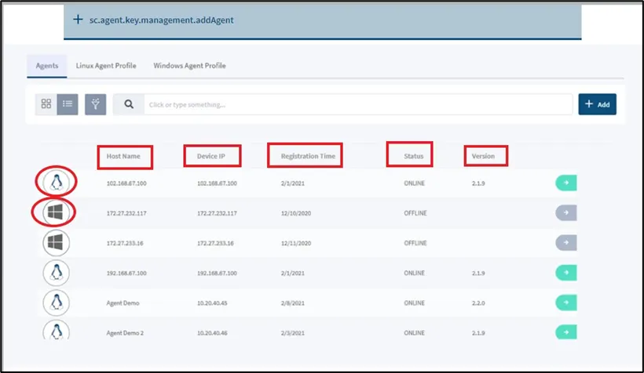The width and height of the screenshot is (644, 373).
Task: Open details arrow for the Agent Demo row
Action: [x=566, y=302]
